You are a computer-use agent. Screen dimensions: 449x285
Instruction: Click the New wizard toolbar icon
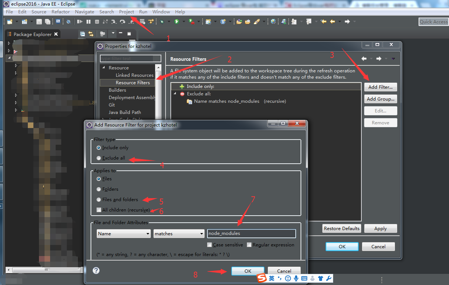10,22
